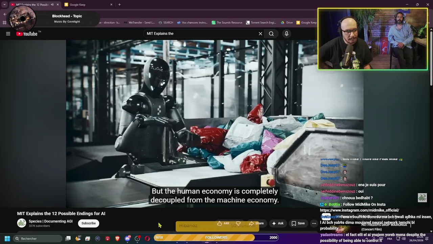
Task: Open the Brave browser taskbar icon
Action: click(117, 239)
